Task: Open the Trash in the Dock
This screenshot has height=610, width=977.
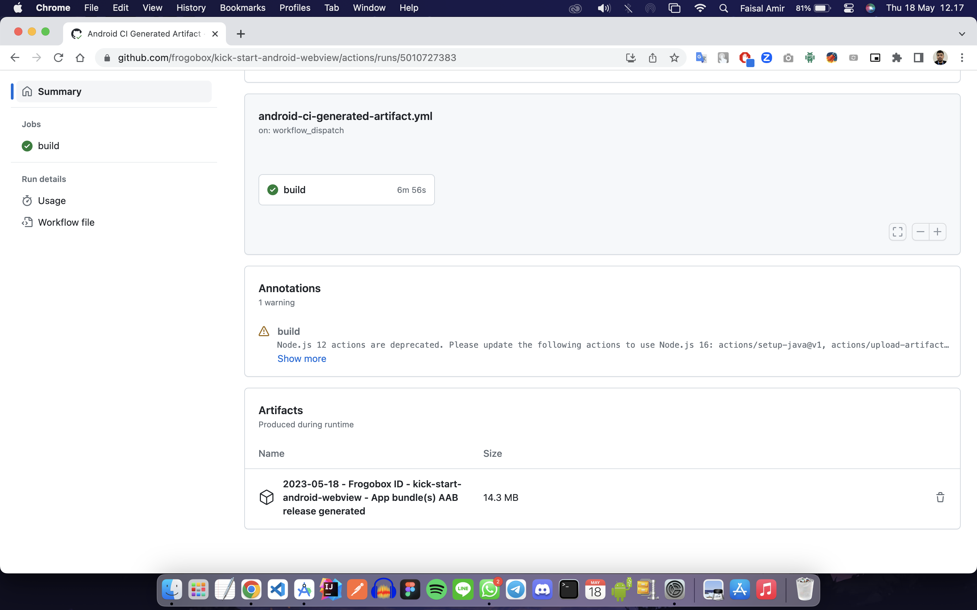Action: click(805, 589)
